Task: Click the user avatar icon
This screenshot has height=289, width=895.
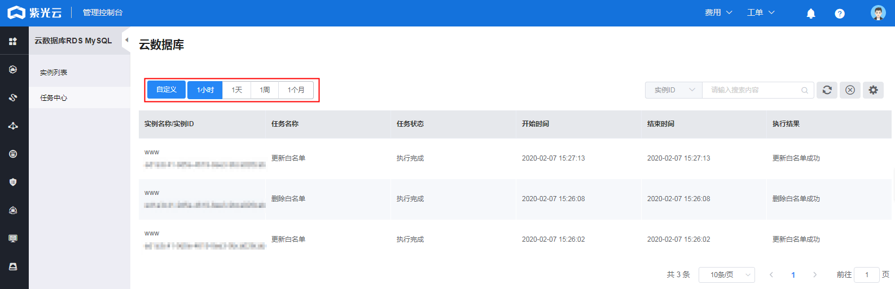Action: [x=878, y=13]
